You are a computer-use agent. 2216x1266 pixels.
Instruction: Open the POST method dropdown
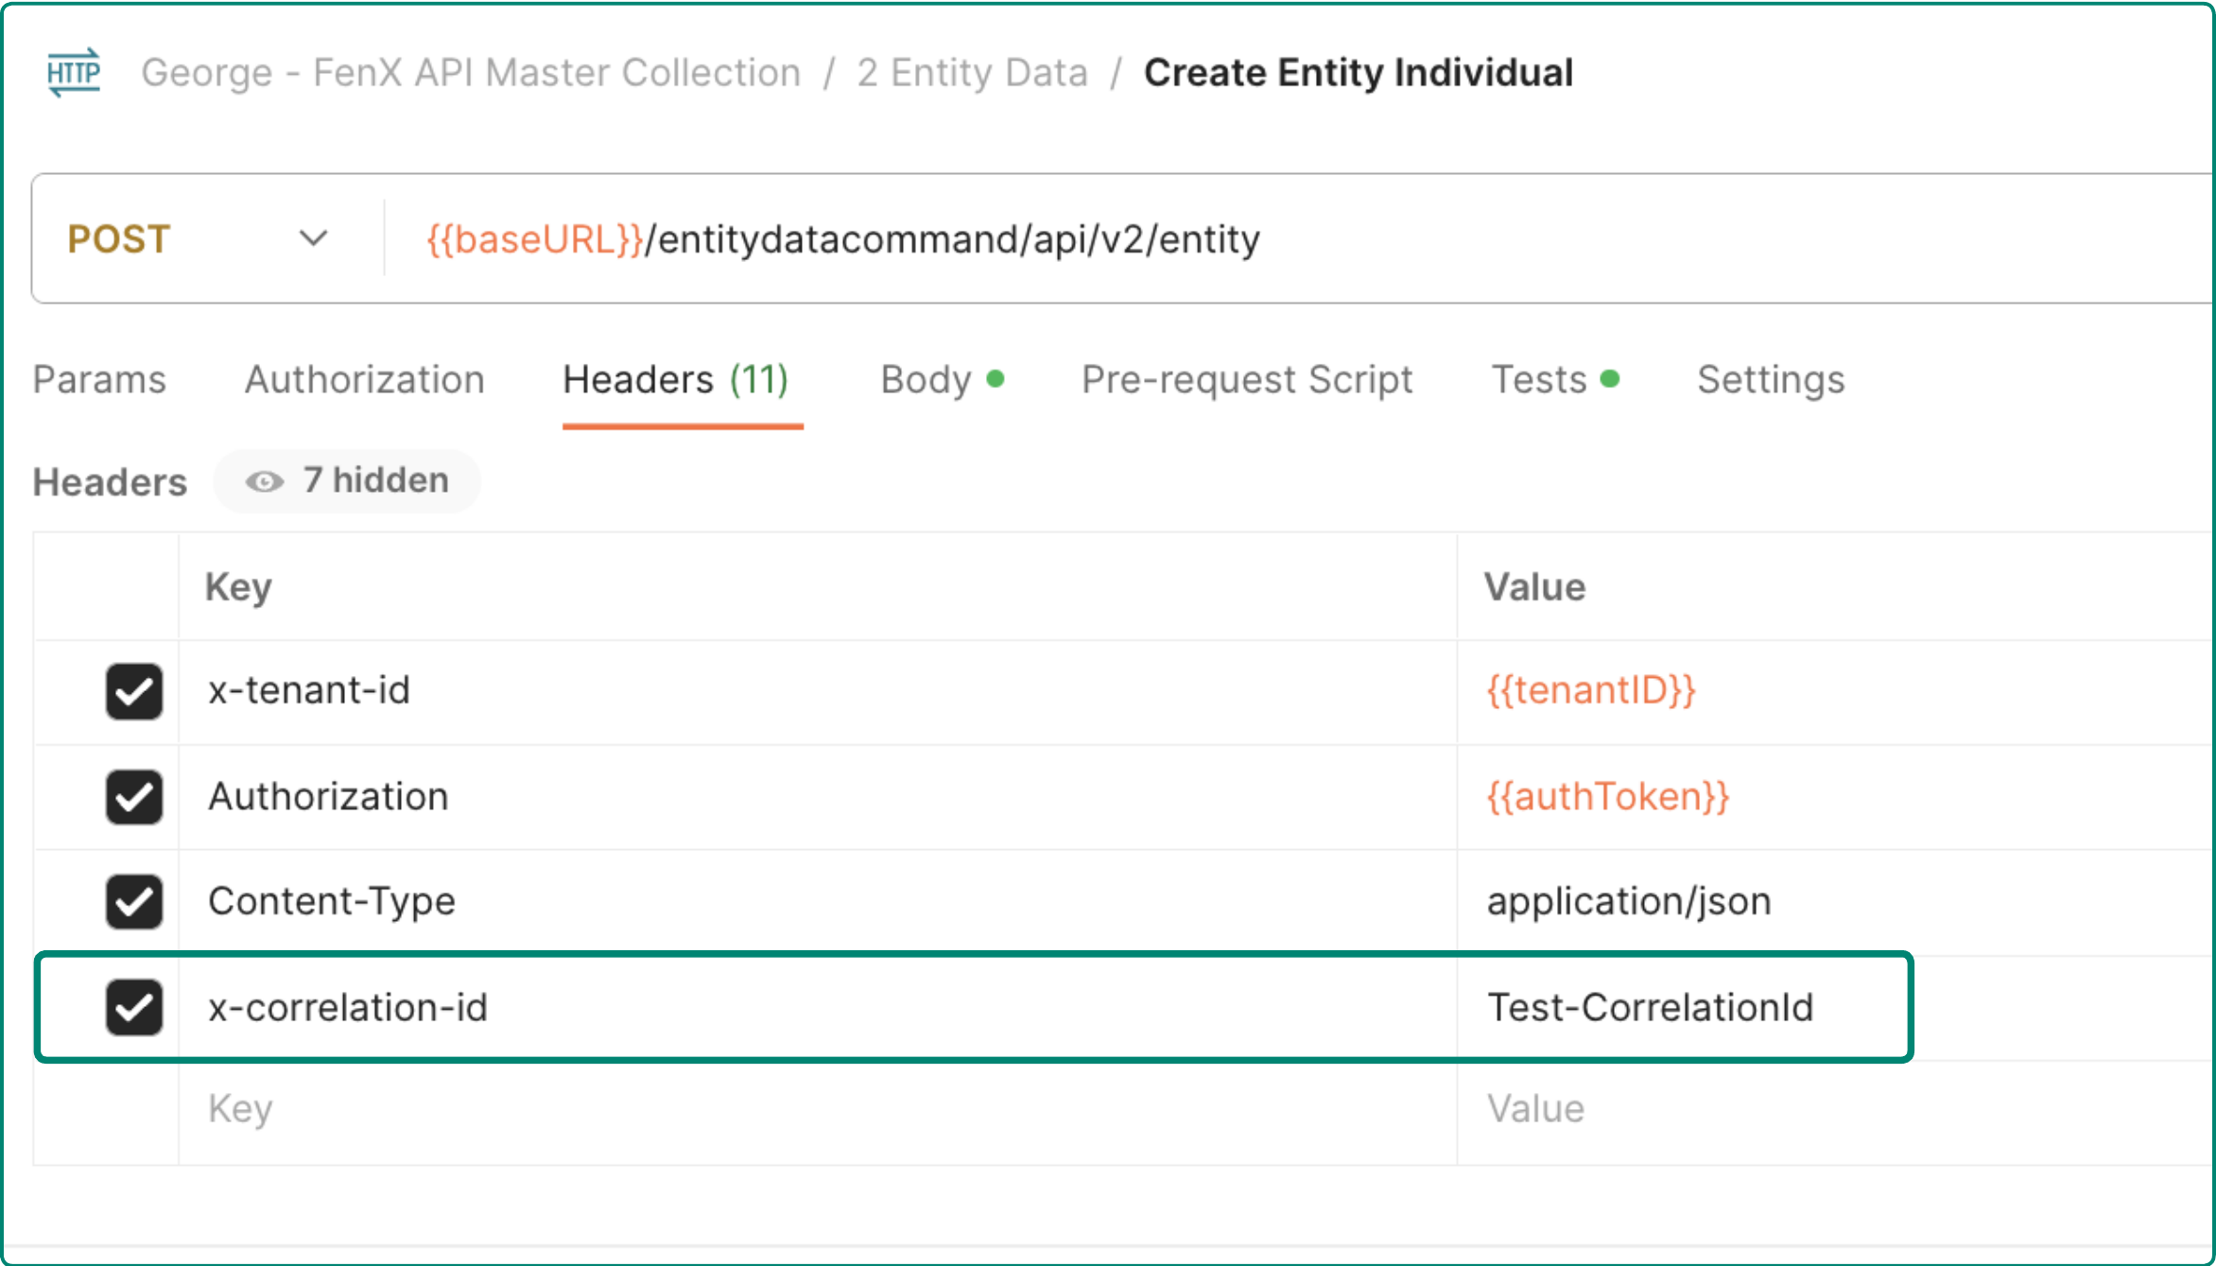click(x=199, y=239)
